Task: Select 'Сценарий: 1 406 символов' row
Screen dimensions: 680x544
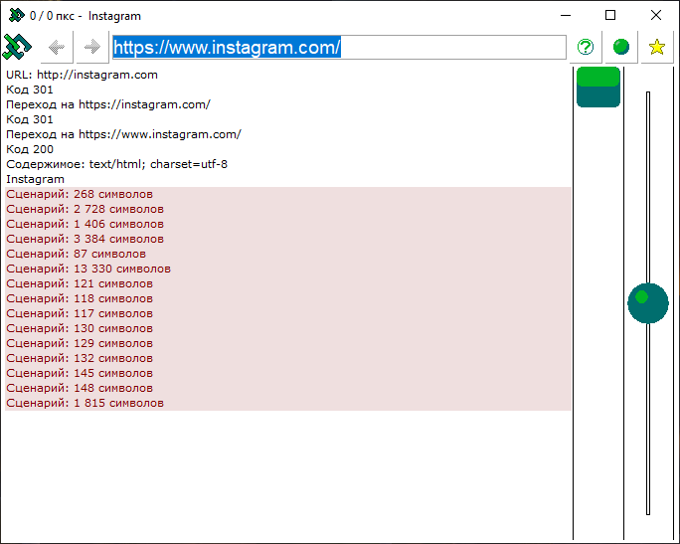Action: coord(288,224)
